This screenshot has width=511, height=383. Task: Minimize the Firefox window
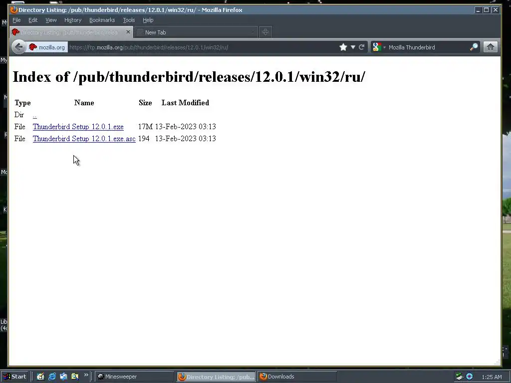click(478, 10)
